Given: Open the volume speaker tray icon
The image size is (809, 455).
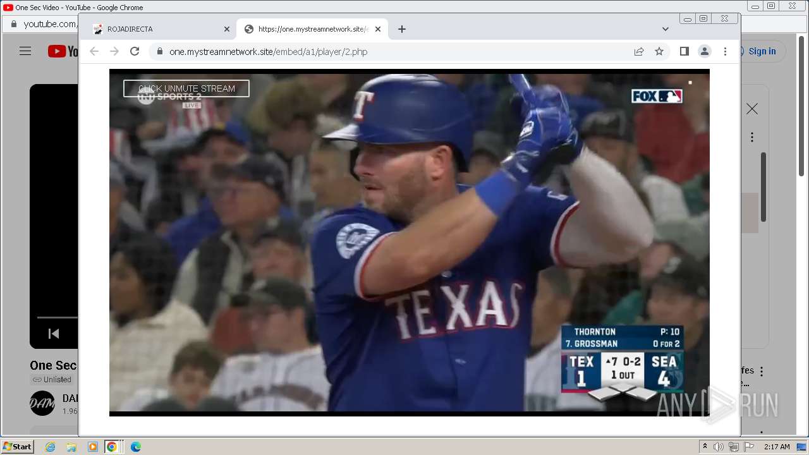Looking at the screenshot, I should click(x=719, y=447).
